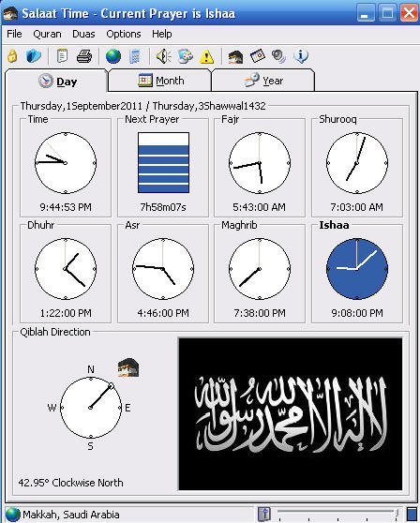
Task: Click the Kaaba toolbar icon
Action: tap(235, 56)
